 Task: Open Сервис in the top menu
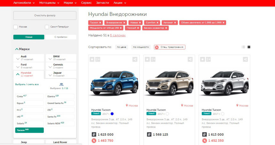point(86,3)
